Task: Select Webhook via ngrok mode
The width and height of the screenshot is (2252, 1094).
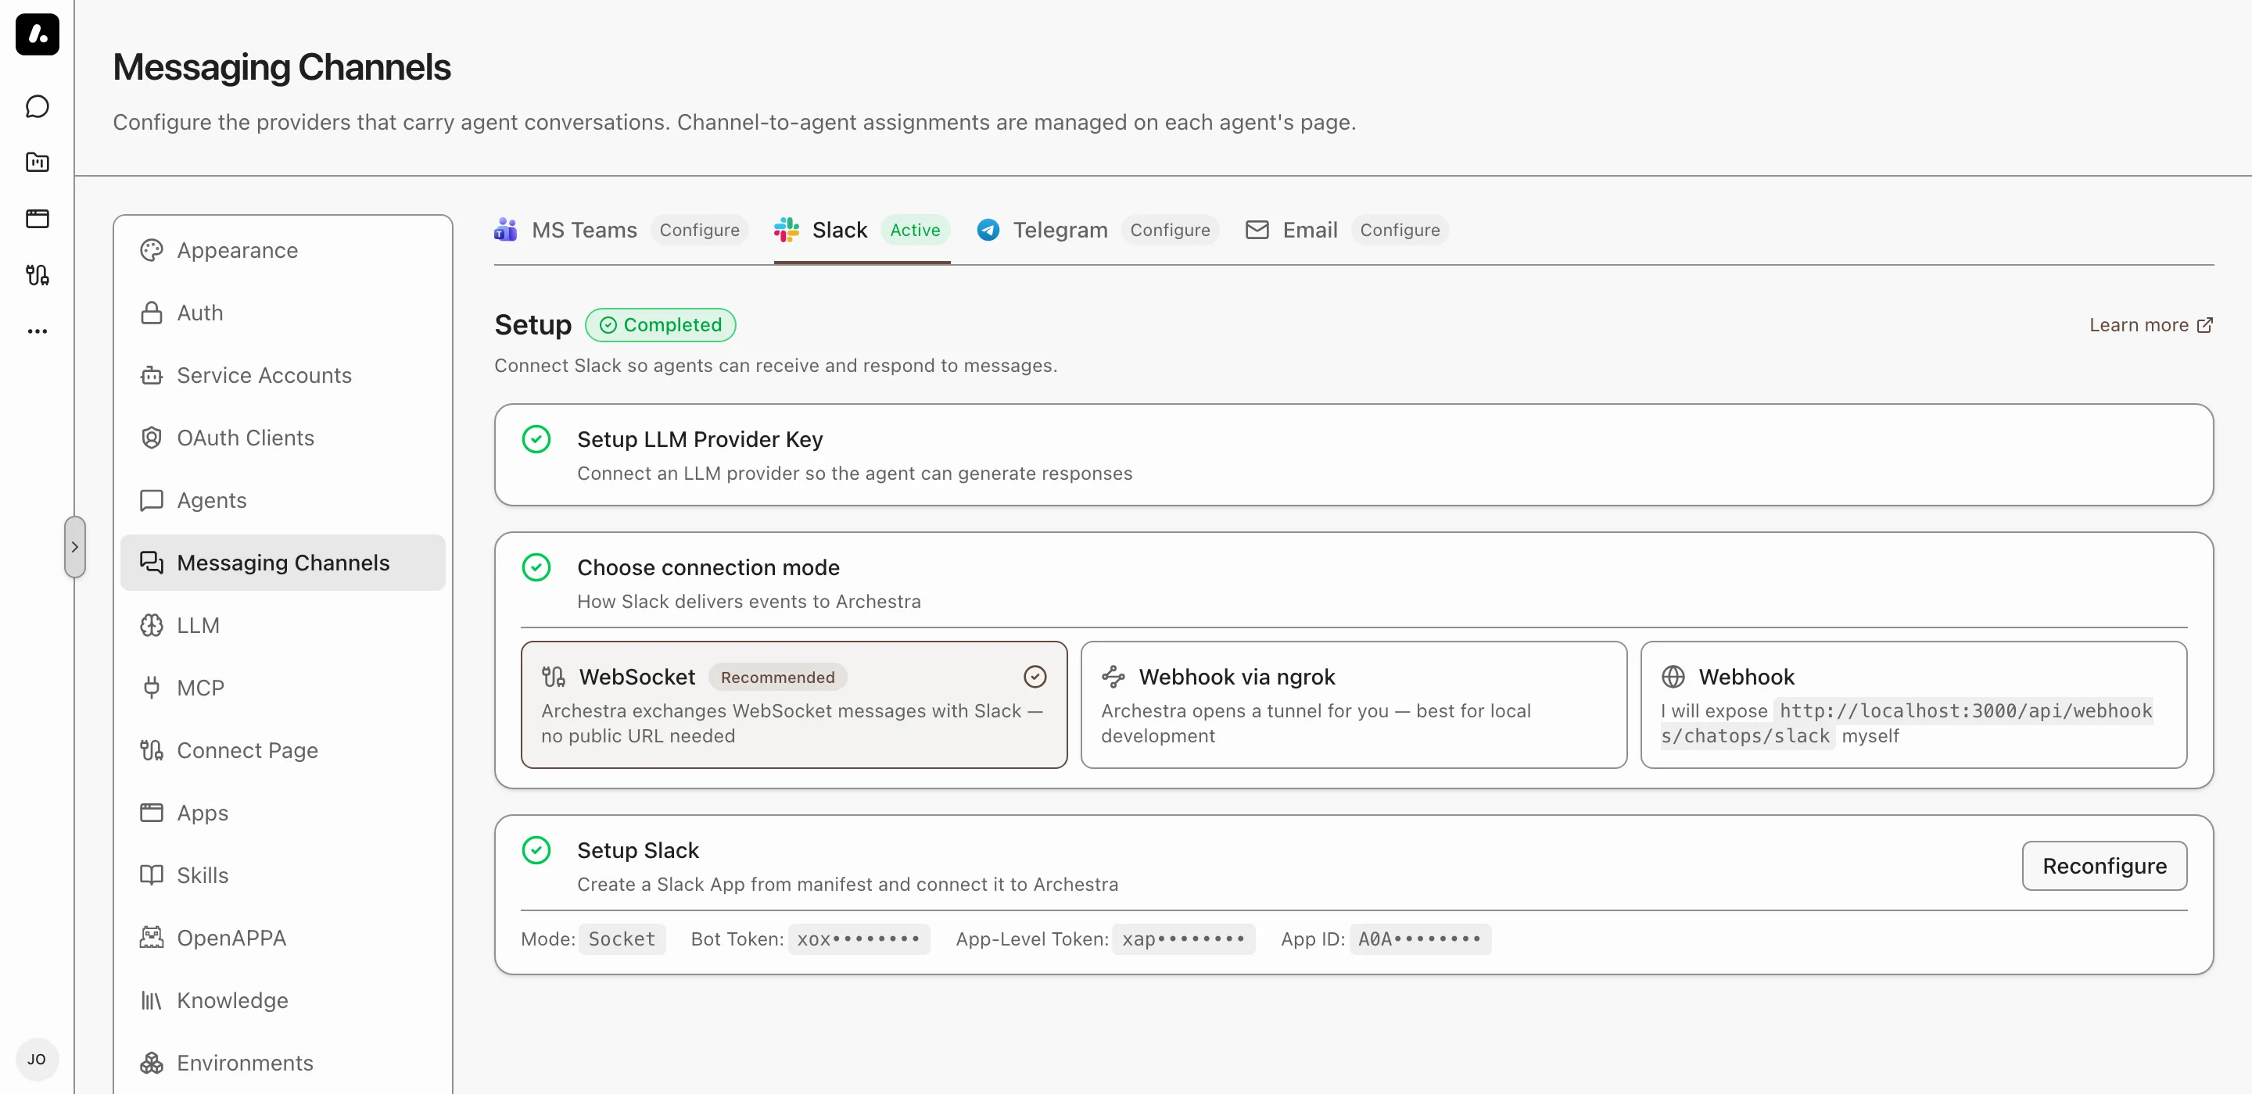Action: click(x=1354, y=705)
